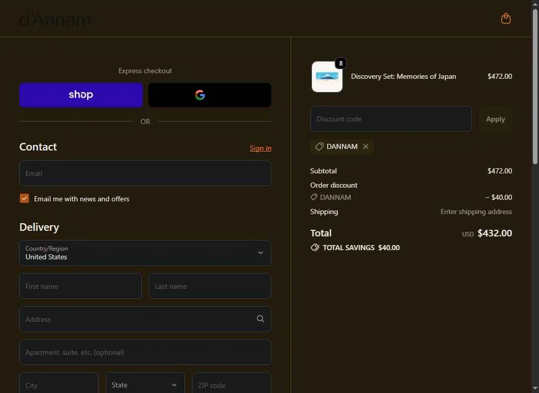The width and height of the screenshot is (539, 393).
Task: Focus the Discount code field
Action: tap(391, 119)
